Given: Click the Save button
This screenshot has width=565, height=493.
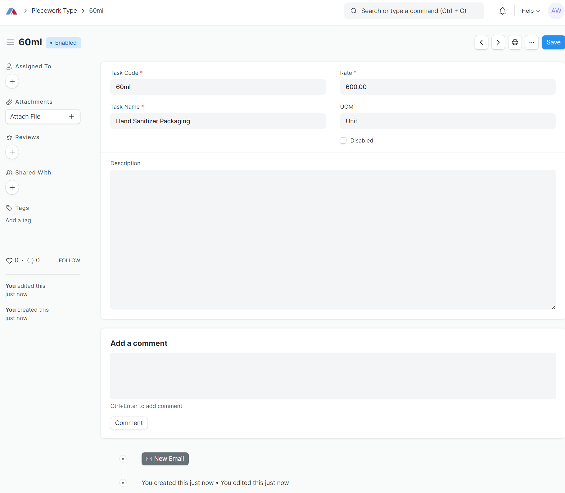Looking at the screenshot, I should click(x=553, y=43).
